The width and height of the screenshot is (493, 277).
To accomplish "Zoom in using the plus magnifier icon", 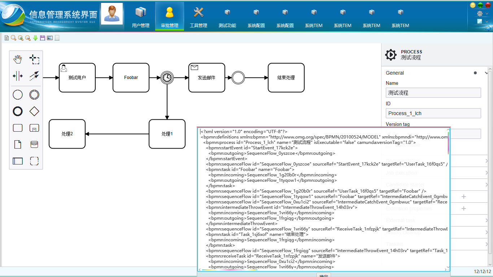I will 21,38.
